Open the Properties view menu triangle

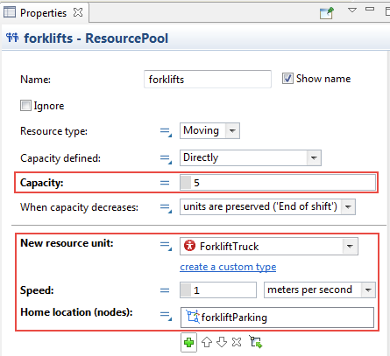click(x=352, y=10)
